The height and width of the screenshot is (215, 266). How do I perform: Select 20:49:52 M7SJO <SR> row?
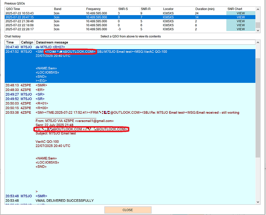(130, 99)
